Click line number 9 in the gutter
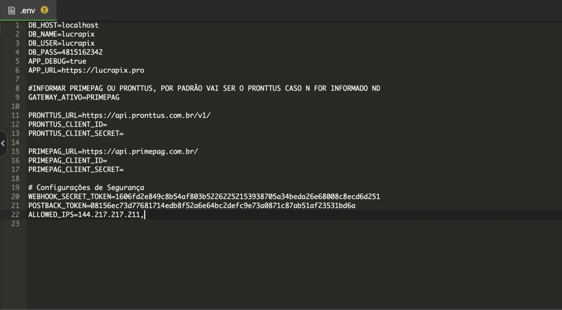Screen dimensions: 562x310 click(x=17, y=97)
